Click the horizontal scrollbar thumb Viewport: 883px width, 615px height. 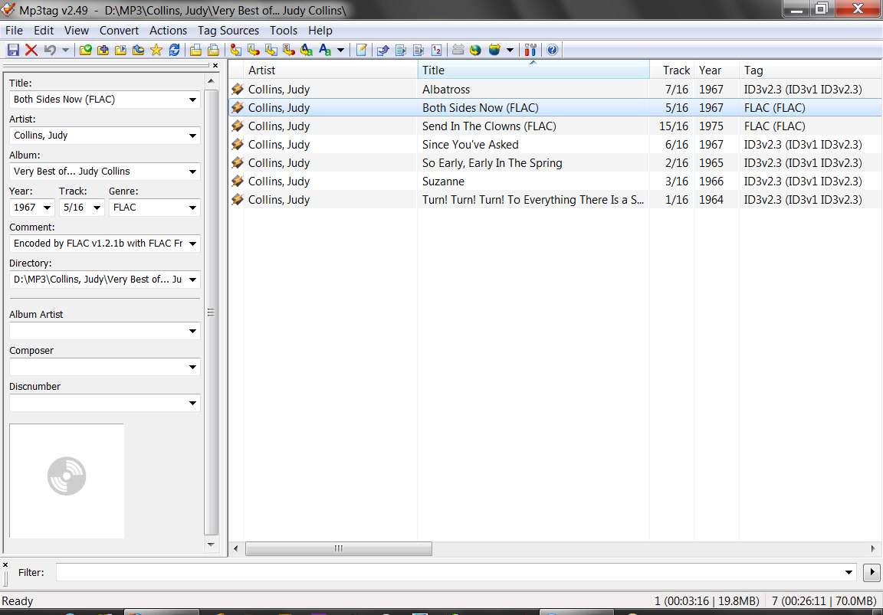(x=339, y=548)
